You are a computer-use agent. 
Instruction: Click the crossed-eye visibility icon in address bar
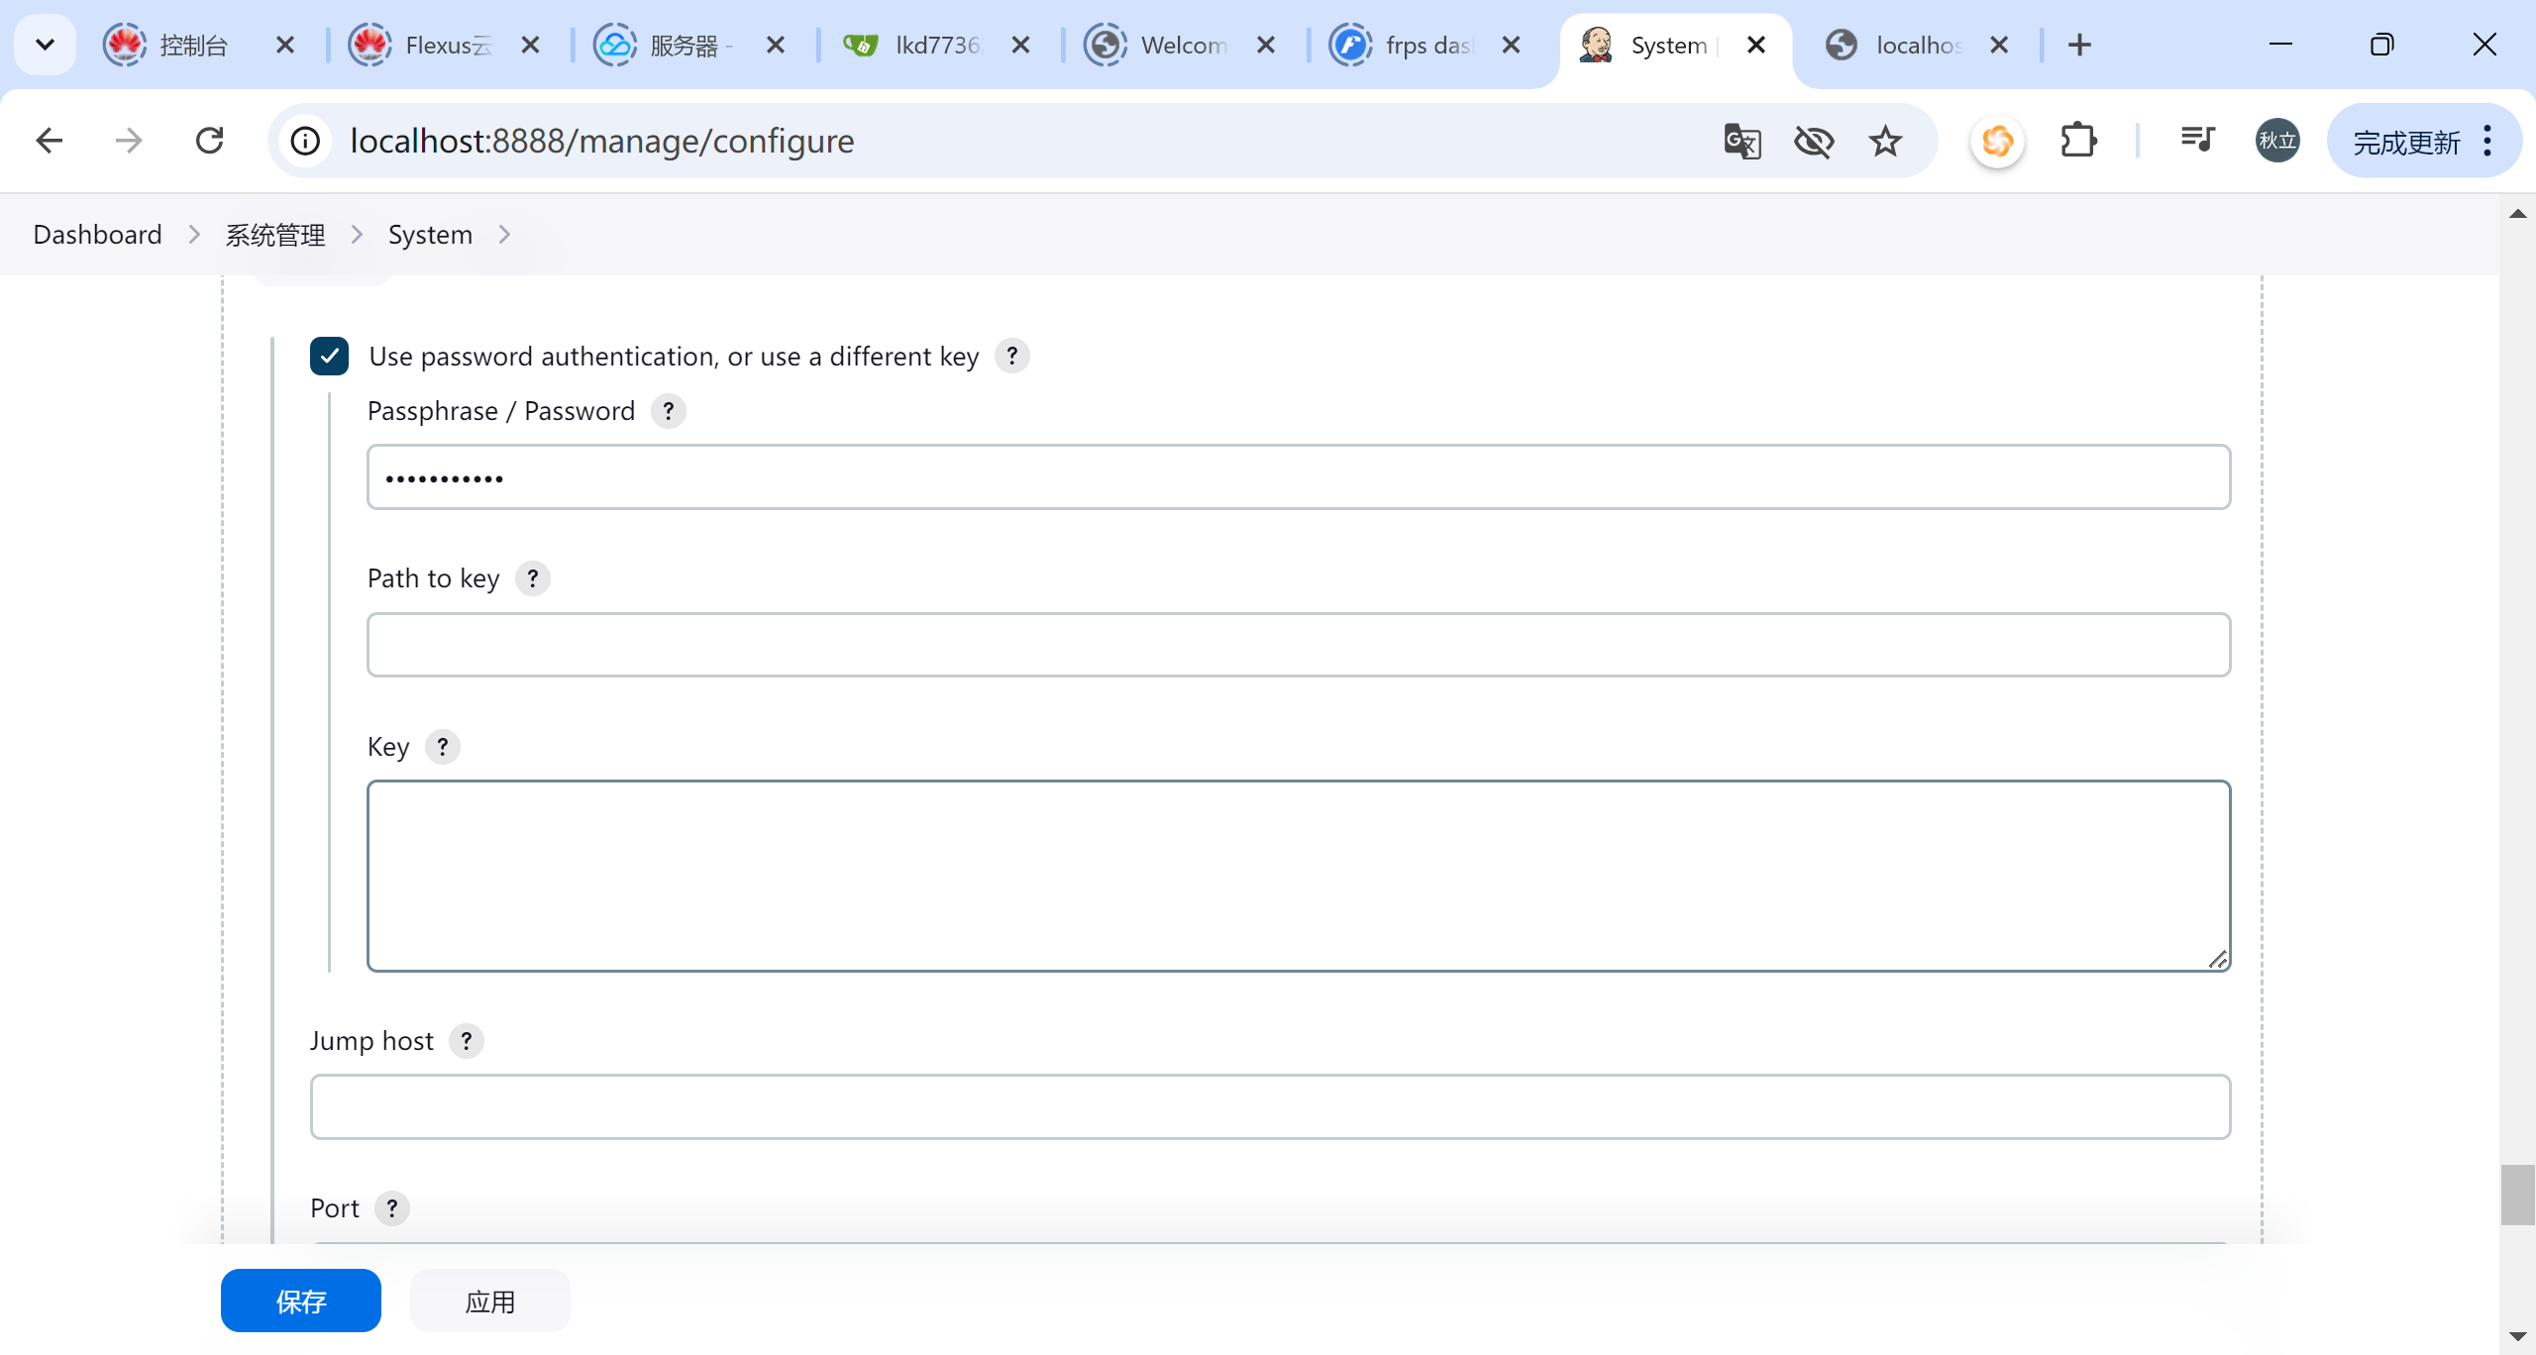pos(1813,142)
